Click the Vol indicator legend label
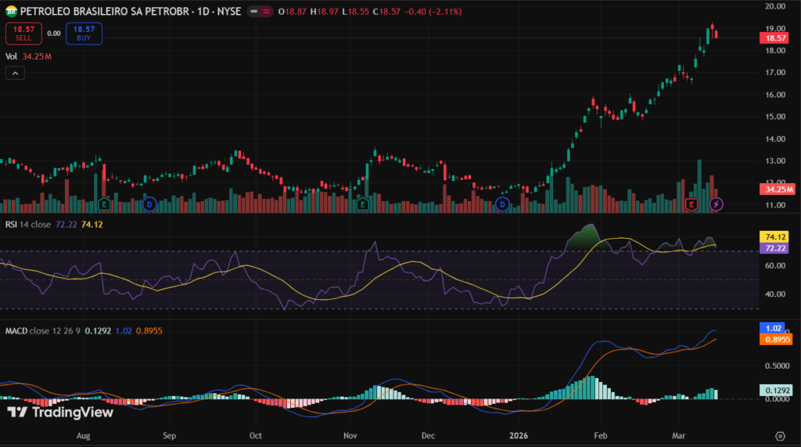 tap(12, 56)
